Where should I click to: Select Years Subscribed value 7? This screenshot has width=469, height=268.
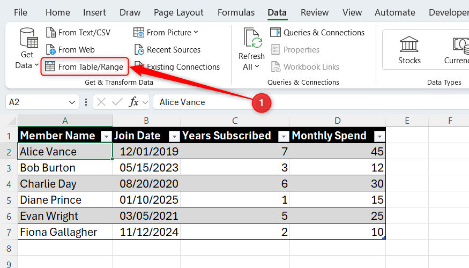(x=235, y=152)
